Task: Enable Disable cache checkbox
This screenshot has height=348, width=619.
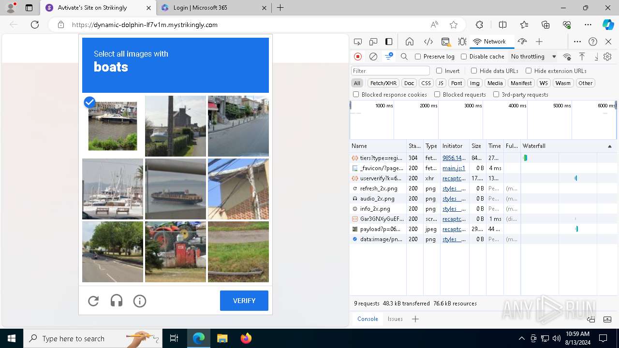Action: tap(464, 57)
